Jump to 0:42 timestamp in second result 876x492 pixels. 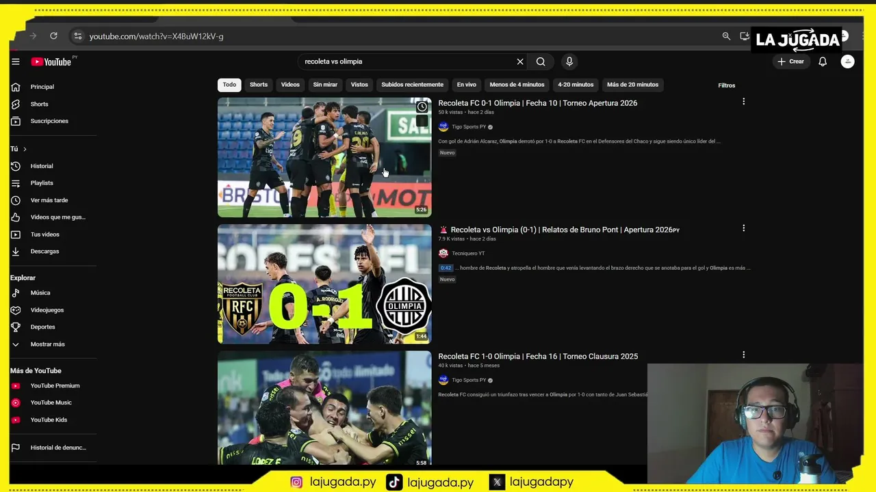tap(446, 268)
